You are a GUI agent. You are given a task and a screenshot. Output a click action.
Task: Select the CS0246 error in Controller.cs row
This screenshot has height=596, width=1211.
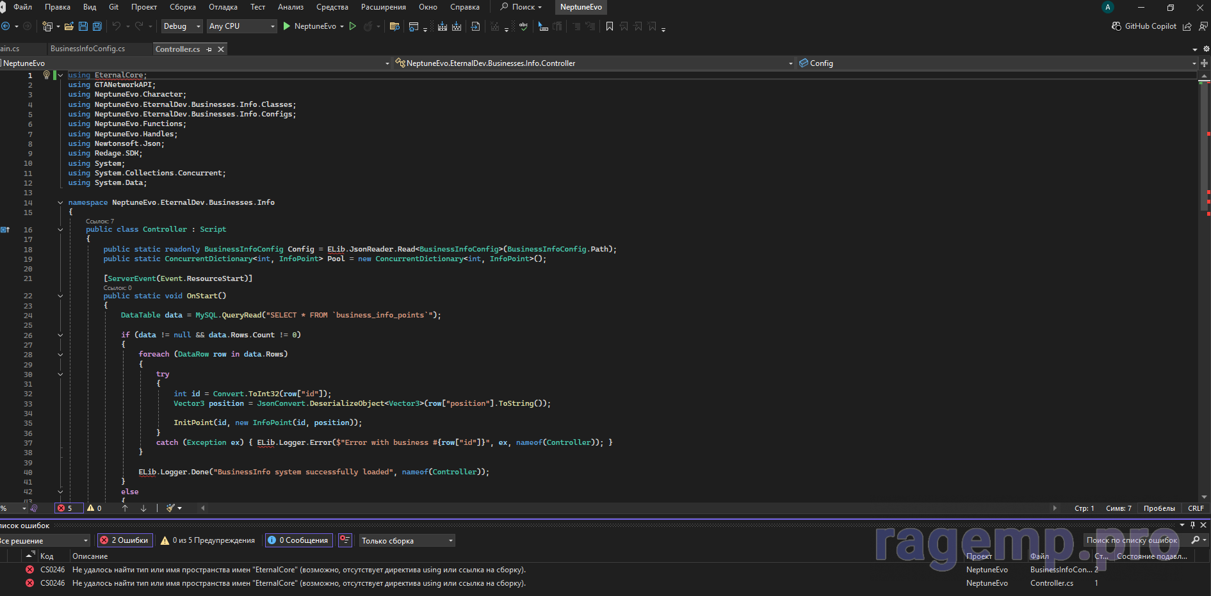pos(605,583)
